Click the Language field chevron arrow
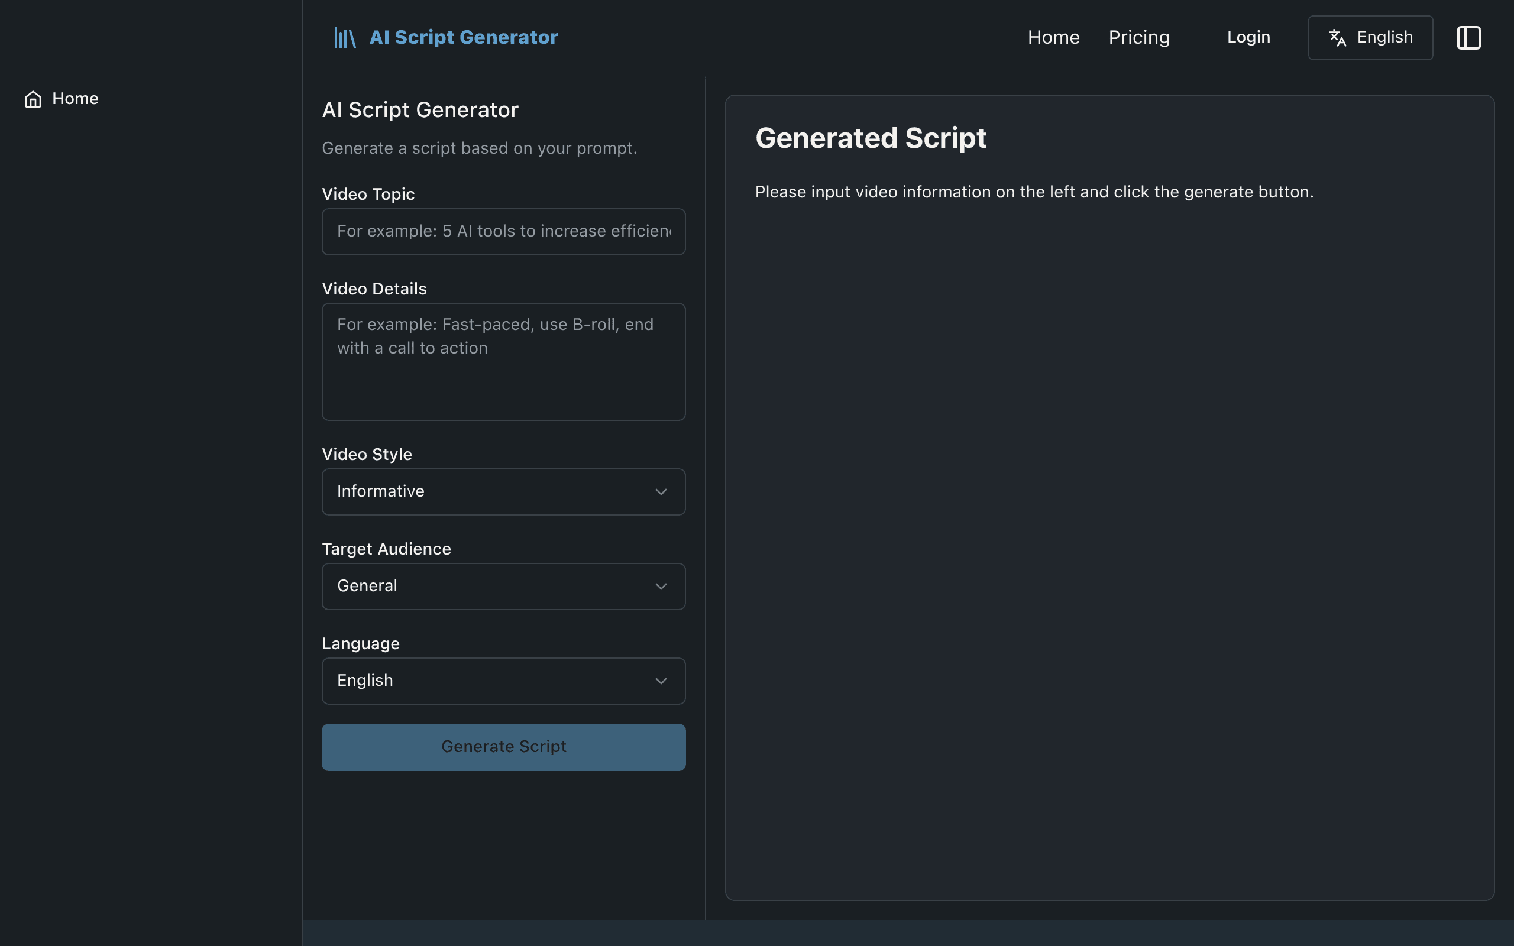1514x946 pixels. (661, 681)
